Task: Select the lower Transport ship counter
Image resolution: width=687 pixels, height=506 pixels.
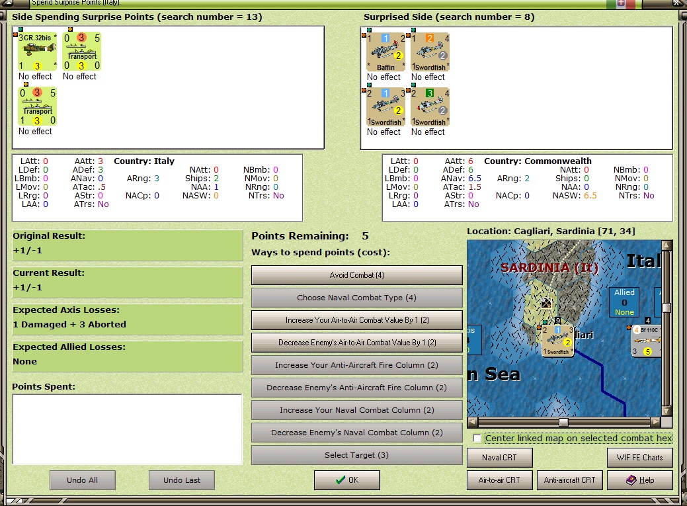Action: click(x=37, y=106)
